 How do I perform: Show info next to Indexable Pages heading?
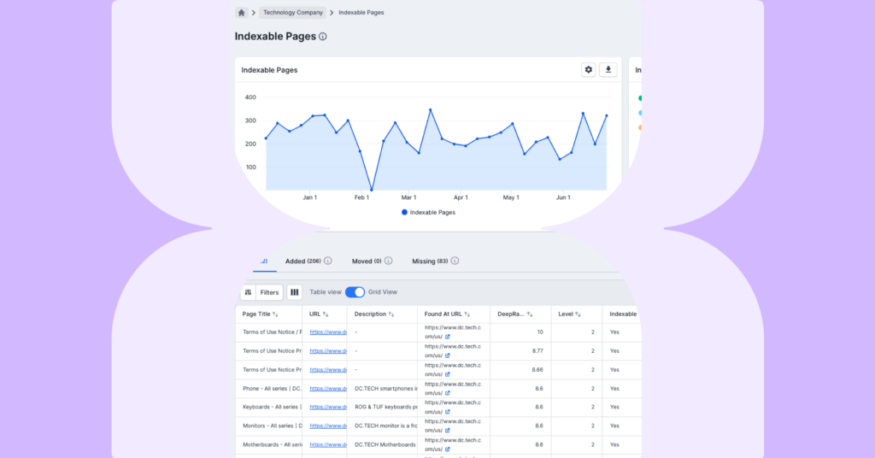pos(322,37)
